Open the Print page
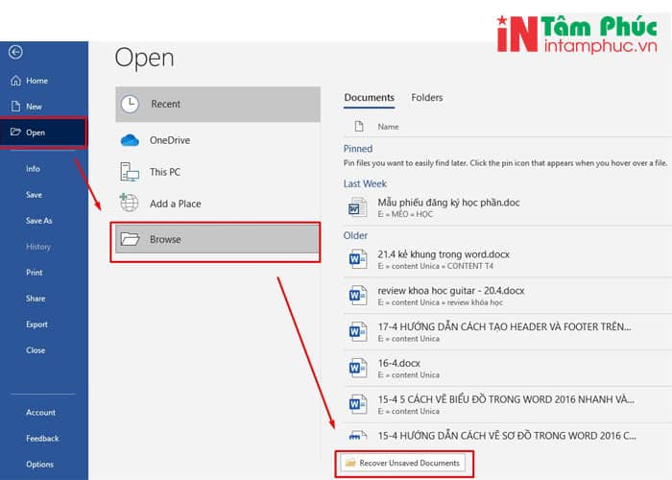This screenshot has width=672, height=480. 34,273
